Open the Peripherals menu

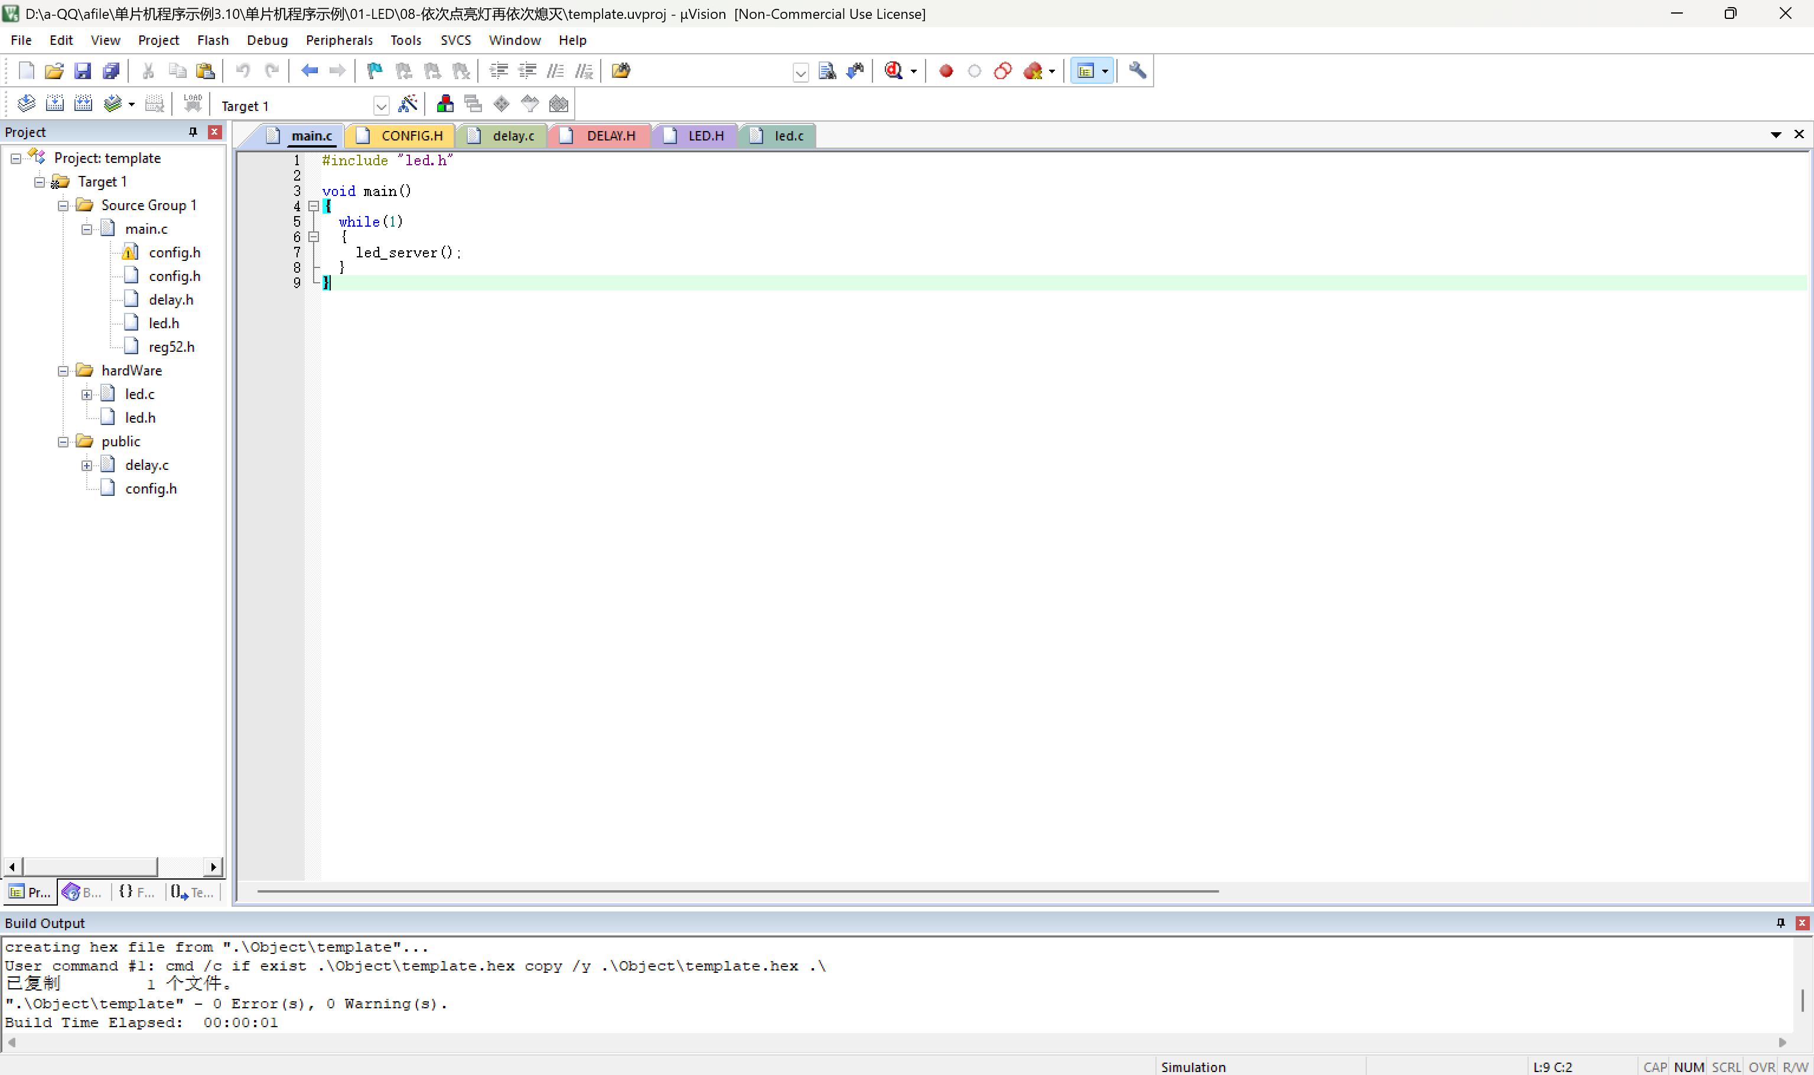pos(338,40)
